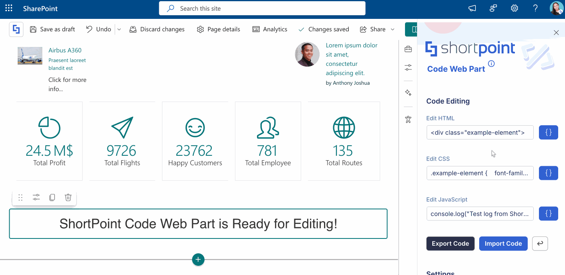The width and height of the screenshot is (565, 275).
Task: Open Analytics
Action: pos(269,29)
